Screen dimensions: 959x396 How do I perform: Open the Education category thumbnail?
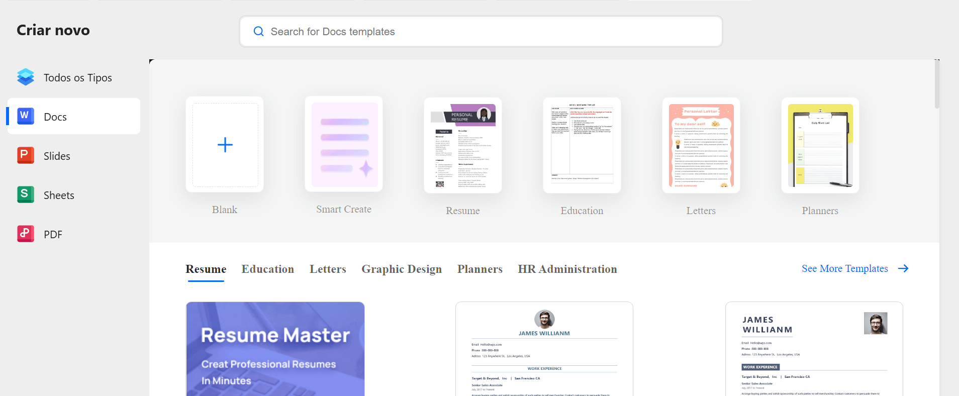click(x=582, y=145)
